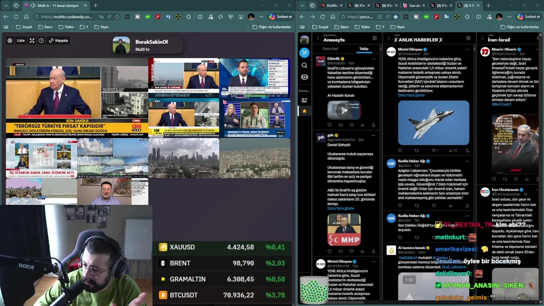Open X Pro sidebar profile avatar
The width and height of the screenshot is (544, 306).
[304, 40]
